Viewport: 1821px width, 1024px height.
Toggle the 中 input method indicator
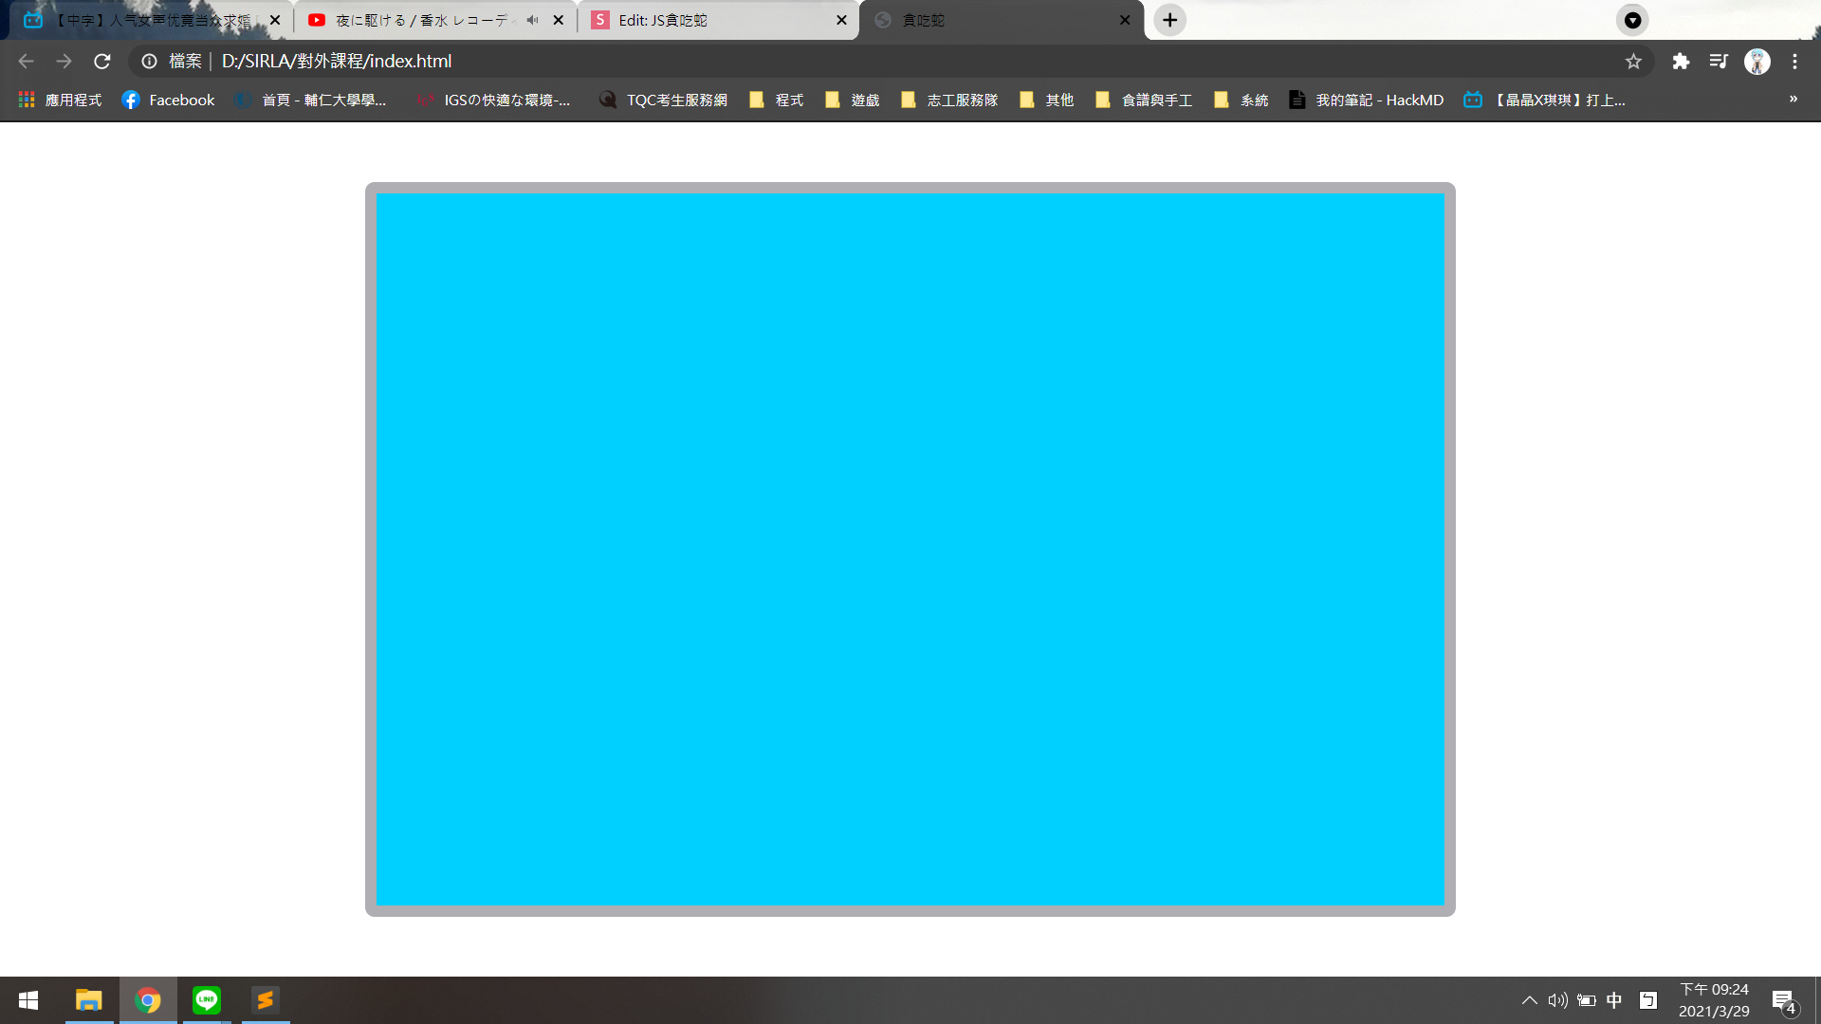click(x=1614, y=1000)
